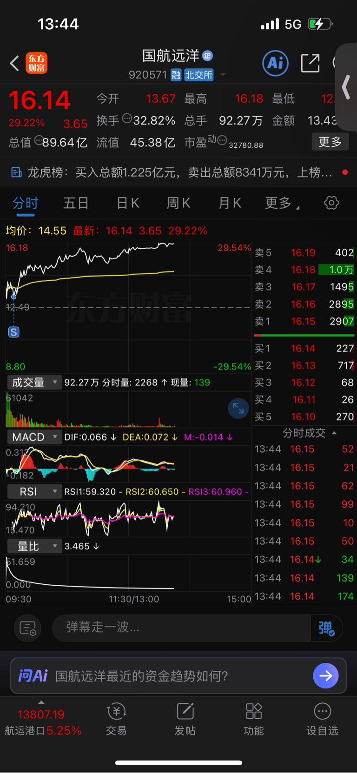Switch to the 周K tab
357x773 pixels.
(178, 203)
